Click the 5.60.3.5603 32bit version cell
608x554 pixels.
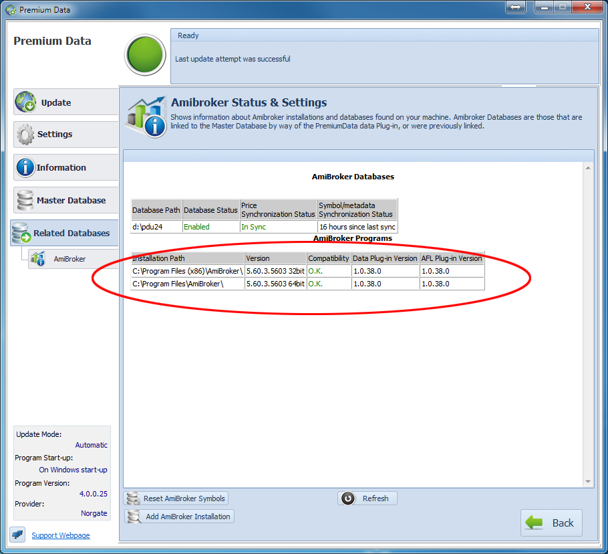[x=276, y=271]
